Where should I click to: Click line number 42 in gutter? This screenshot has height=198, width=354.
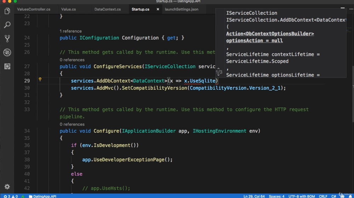27,188
